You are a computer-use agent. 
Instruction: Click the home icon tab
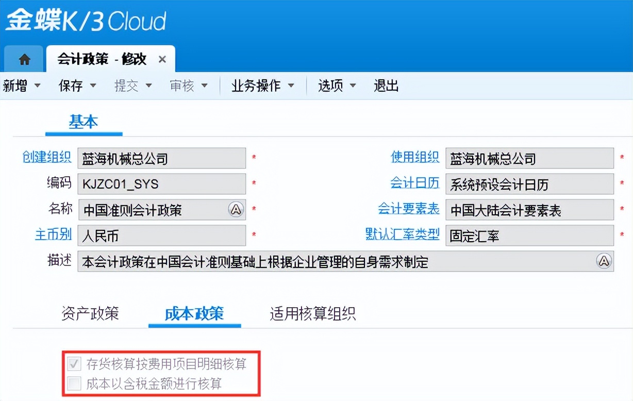coord(24,58)
